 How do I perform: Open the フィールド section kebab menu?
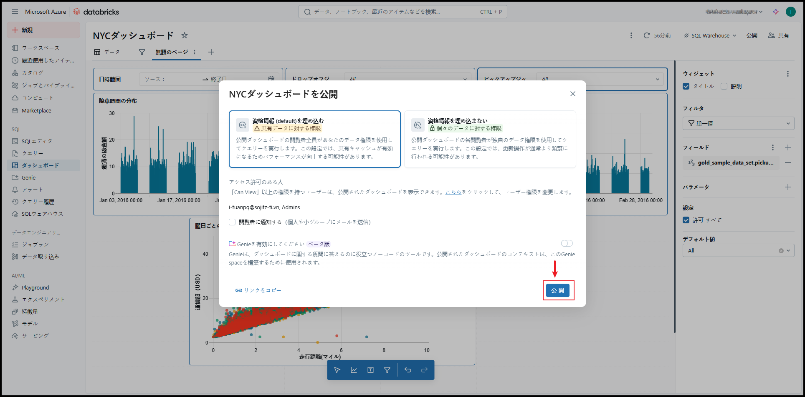click(x=773, y=147)
